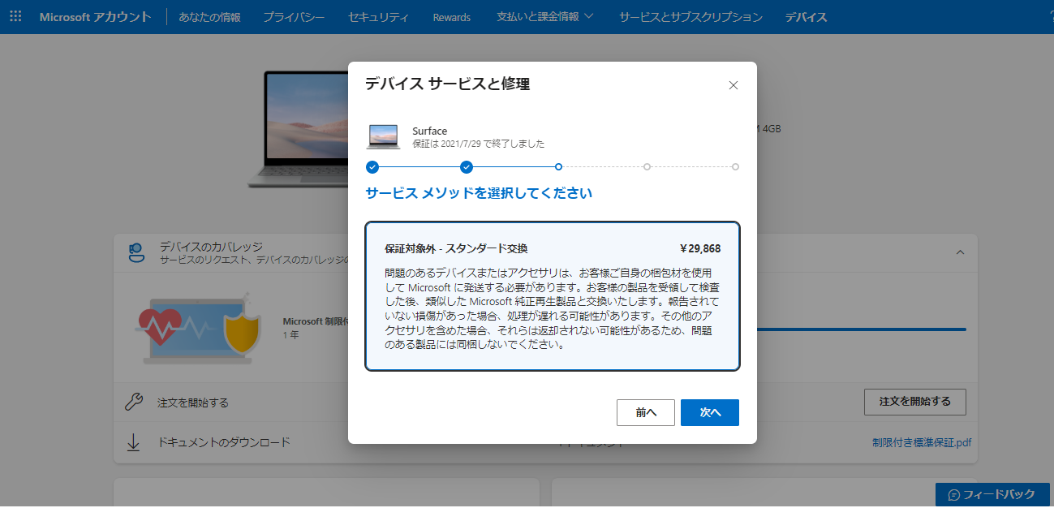
Task: Click the warranty heart and shield illustration
Action: pyautogui.click(x=199, y=327)
